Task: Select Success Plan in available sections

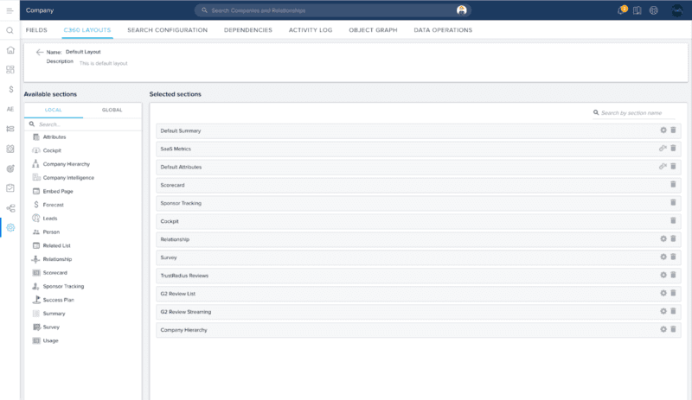Action: click(x=58, y=300)
